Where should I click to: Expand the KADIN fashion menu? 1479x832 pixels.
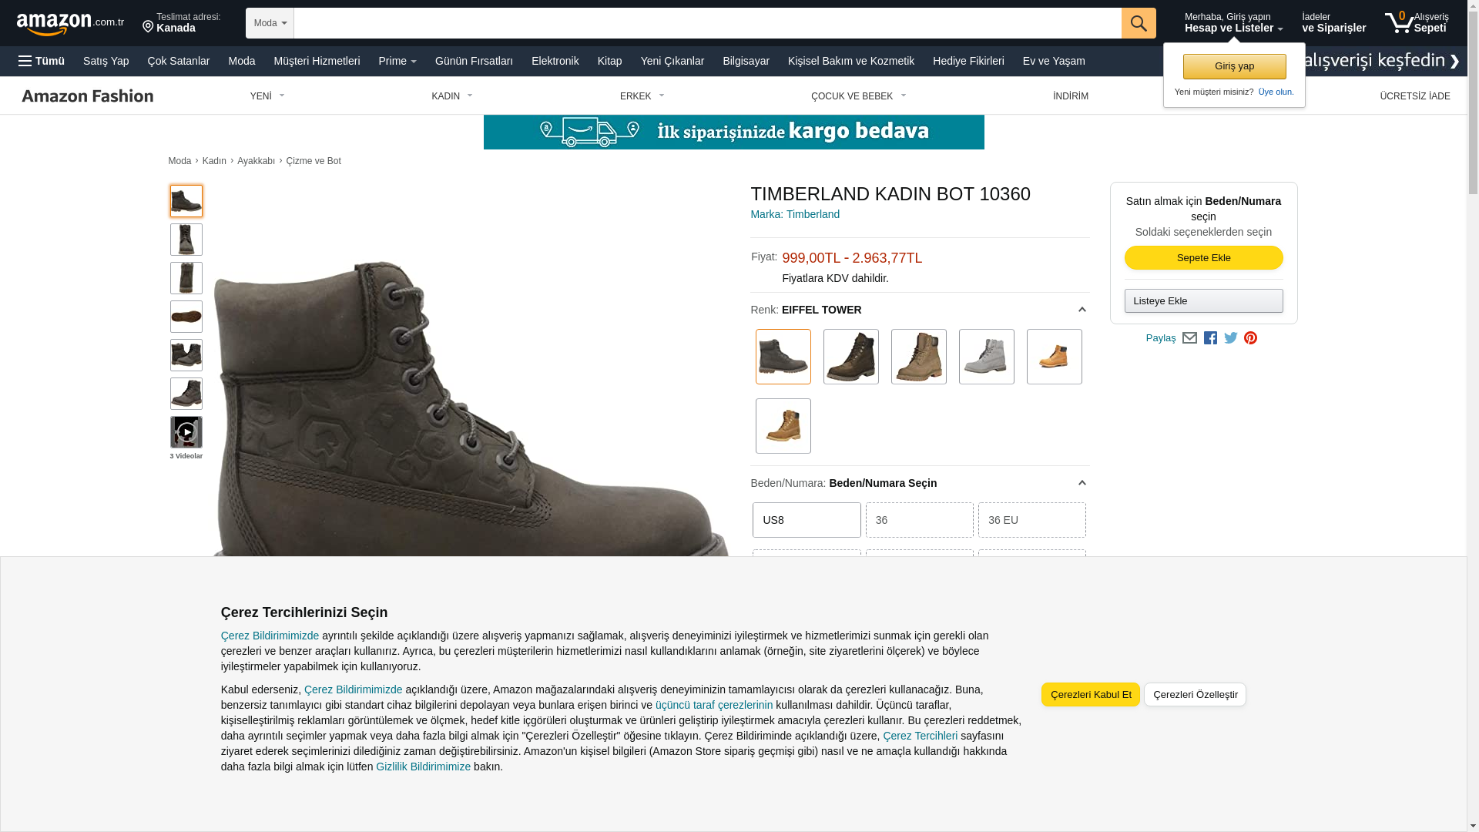(x=452, y=96)
